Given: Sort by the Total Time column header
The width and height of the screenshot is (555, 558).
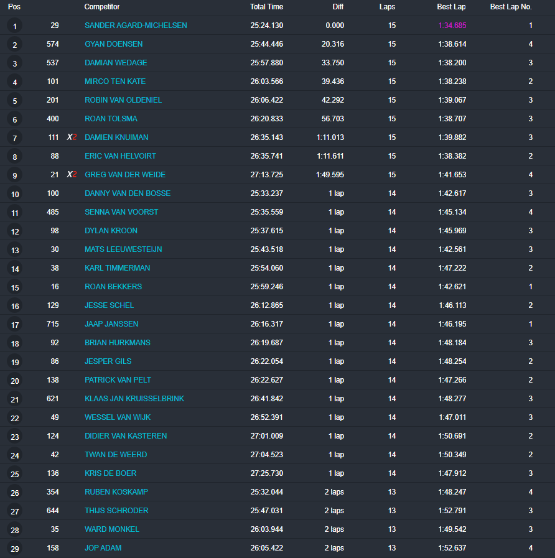Looking at the screenshot, I should [x=266, y=7].
